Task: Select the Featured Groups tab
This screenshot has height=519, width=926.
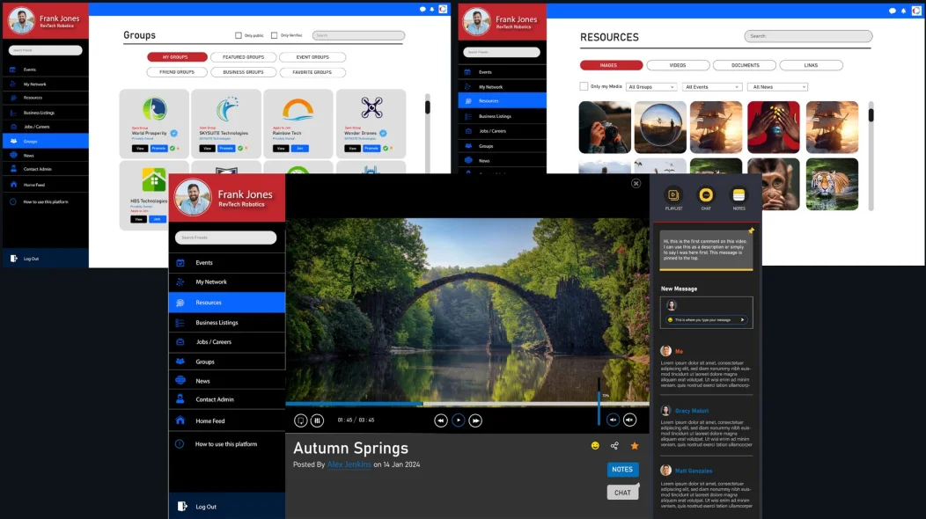Action: [243, 57]
